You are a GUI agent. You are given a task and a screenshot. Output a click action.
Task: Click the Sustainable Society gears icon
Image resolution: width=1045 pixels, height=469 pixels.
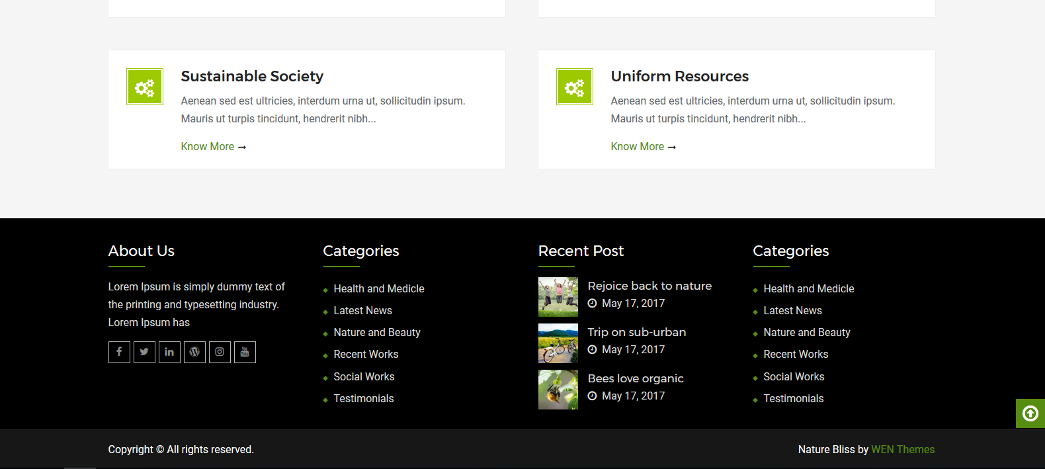pos(145,87)
